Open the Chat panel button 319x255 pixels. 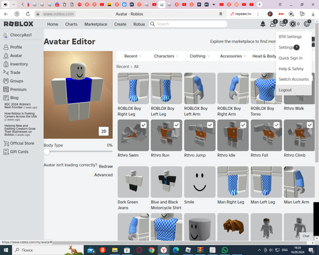(306, 236)
